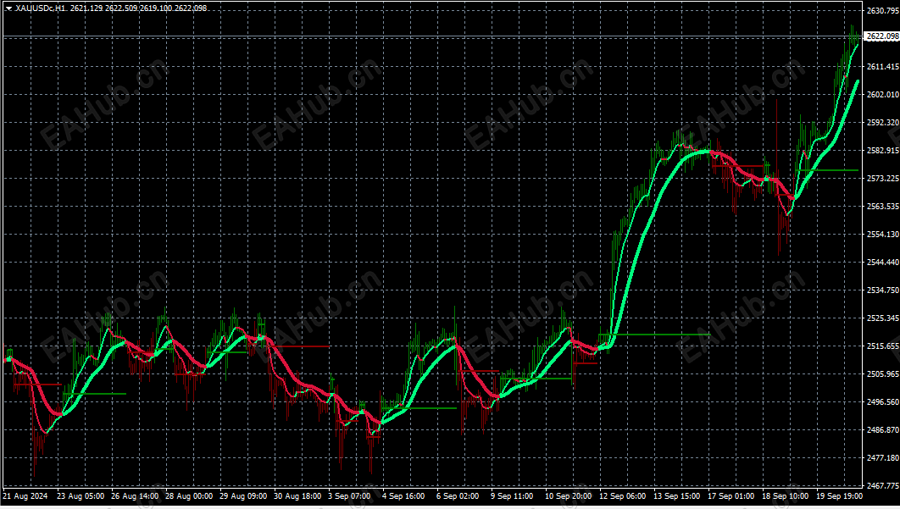Select the long green level line near 2519

pyautogui.click(x=654, y=334)
